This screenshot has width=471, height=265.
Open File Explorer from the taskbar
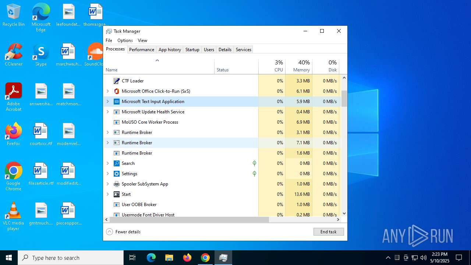[x=169, y=258]
